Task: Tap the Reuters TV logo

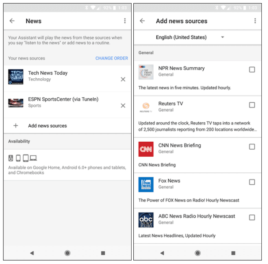Action: coord(146,107)
